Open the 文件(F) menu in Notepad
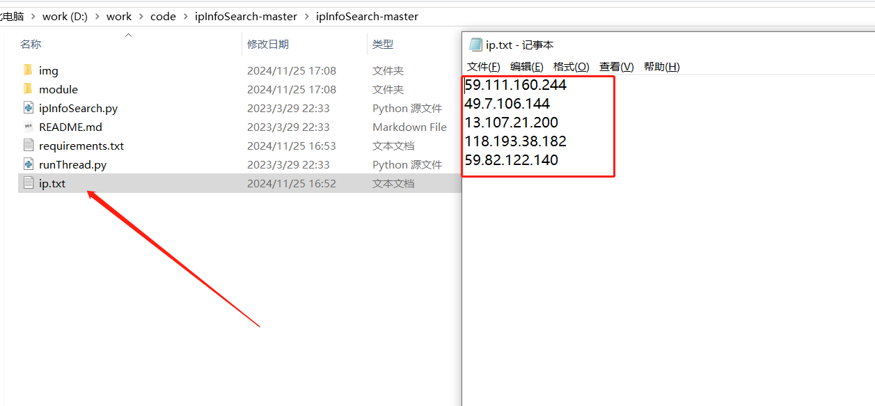 483,67
